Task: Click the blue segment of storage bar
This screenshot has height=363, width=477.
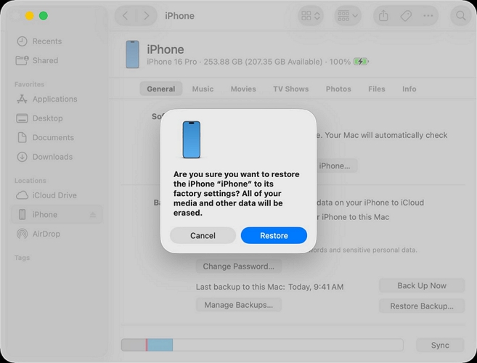Action: (x=160, y=345)
